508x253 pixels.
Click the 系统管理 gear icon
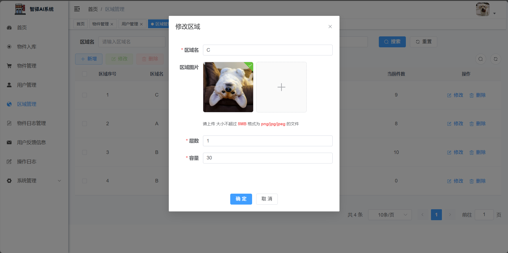pyautogui.click(x=9, y=181)
